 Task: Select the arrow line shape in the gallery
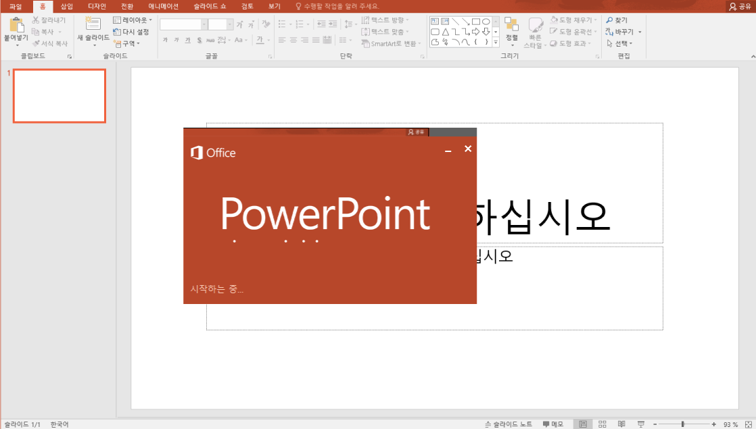click(x=466, y=22)
